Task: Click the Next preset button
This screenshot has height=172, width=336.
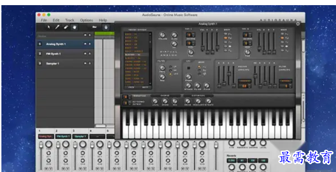Action: coord(145,88)
